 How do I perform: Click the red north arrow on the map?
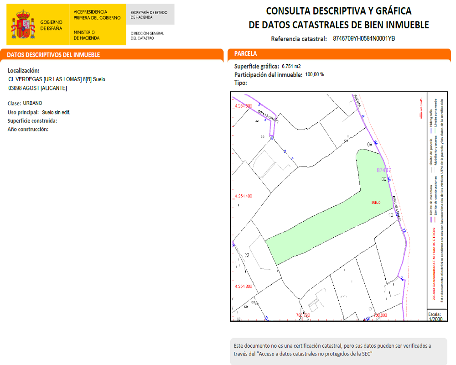(421, 108)
